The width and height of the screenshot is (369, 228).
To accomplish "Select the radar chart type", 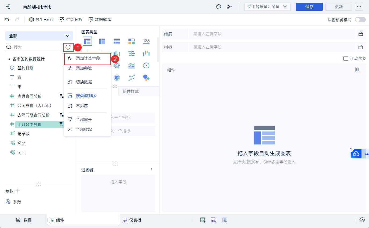I will (117, 66).
